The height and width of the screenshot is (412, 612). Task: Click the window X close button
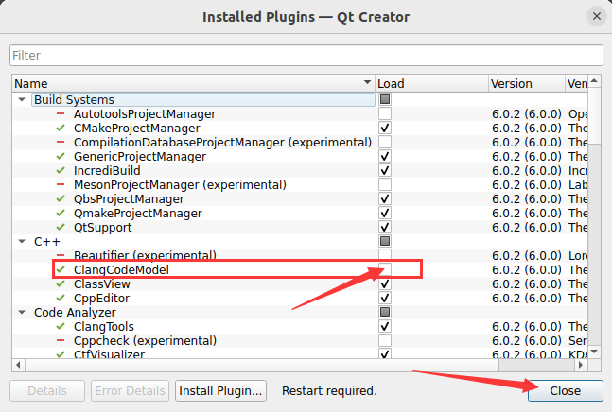pos(597,16)
